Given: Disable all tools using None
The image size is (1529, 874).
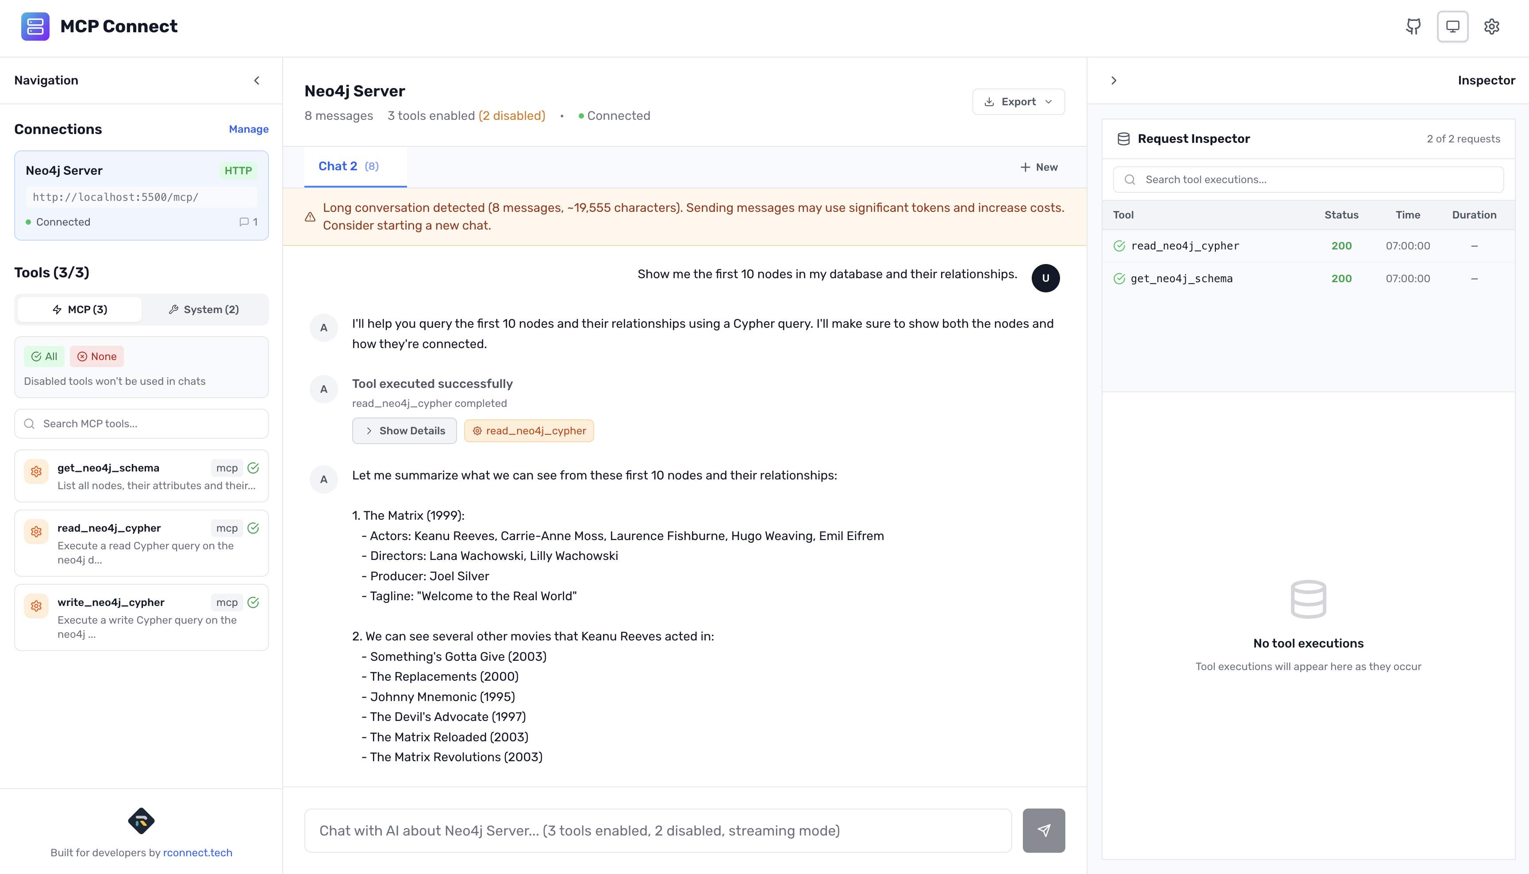Looking at the screenshot, I should [x=96, y=356].
